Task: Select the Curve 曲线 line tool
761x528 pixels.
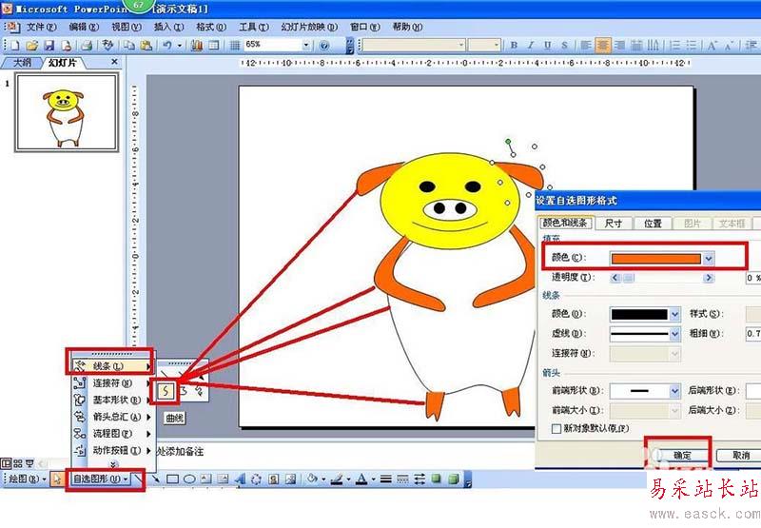Action: point(166,390)
